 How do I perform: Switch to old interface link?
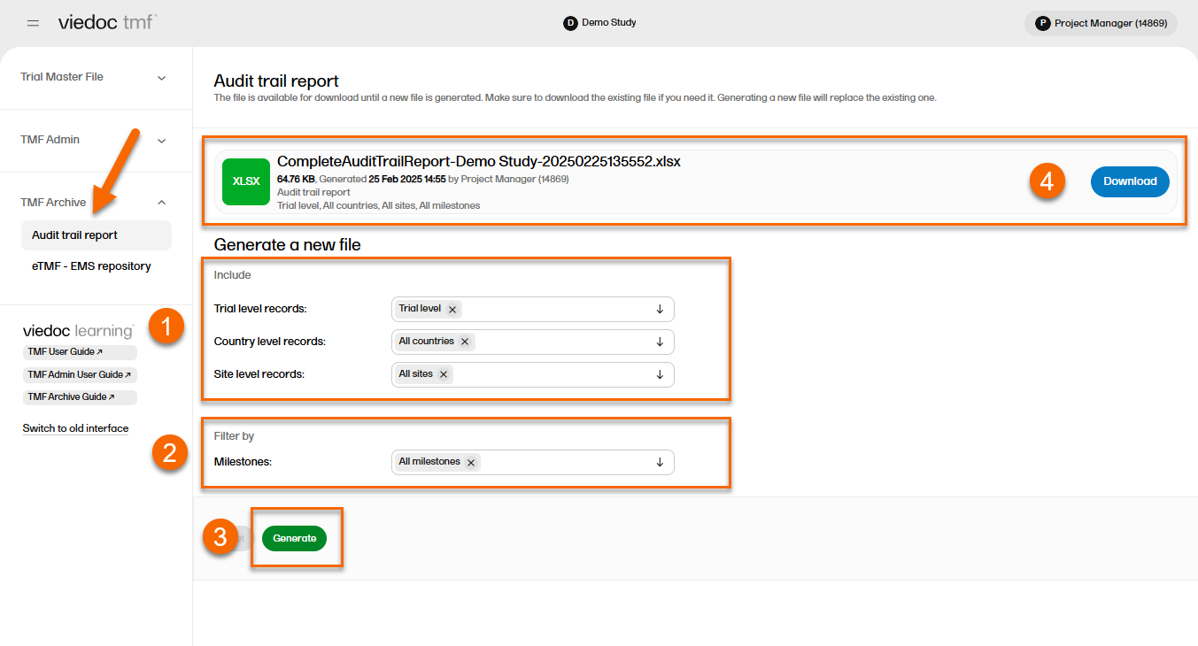tap(75, 428)
